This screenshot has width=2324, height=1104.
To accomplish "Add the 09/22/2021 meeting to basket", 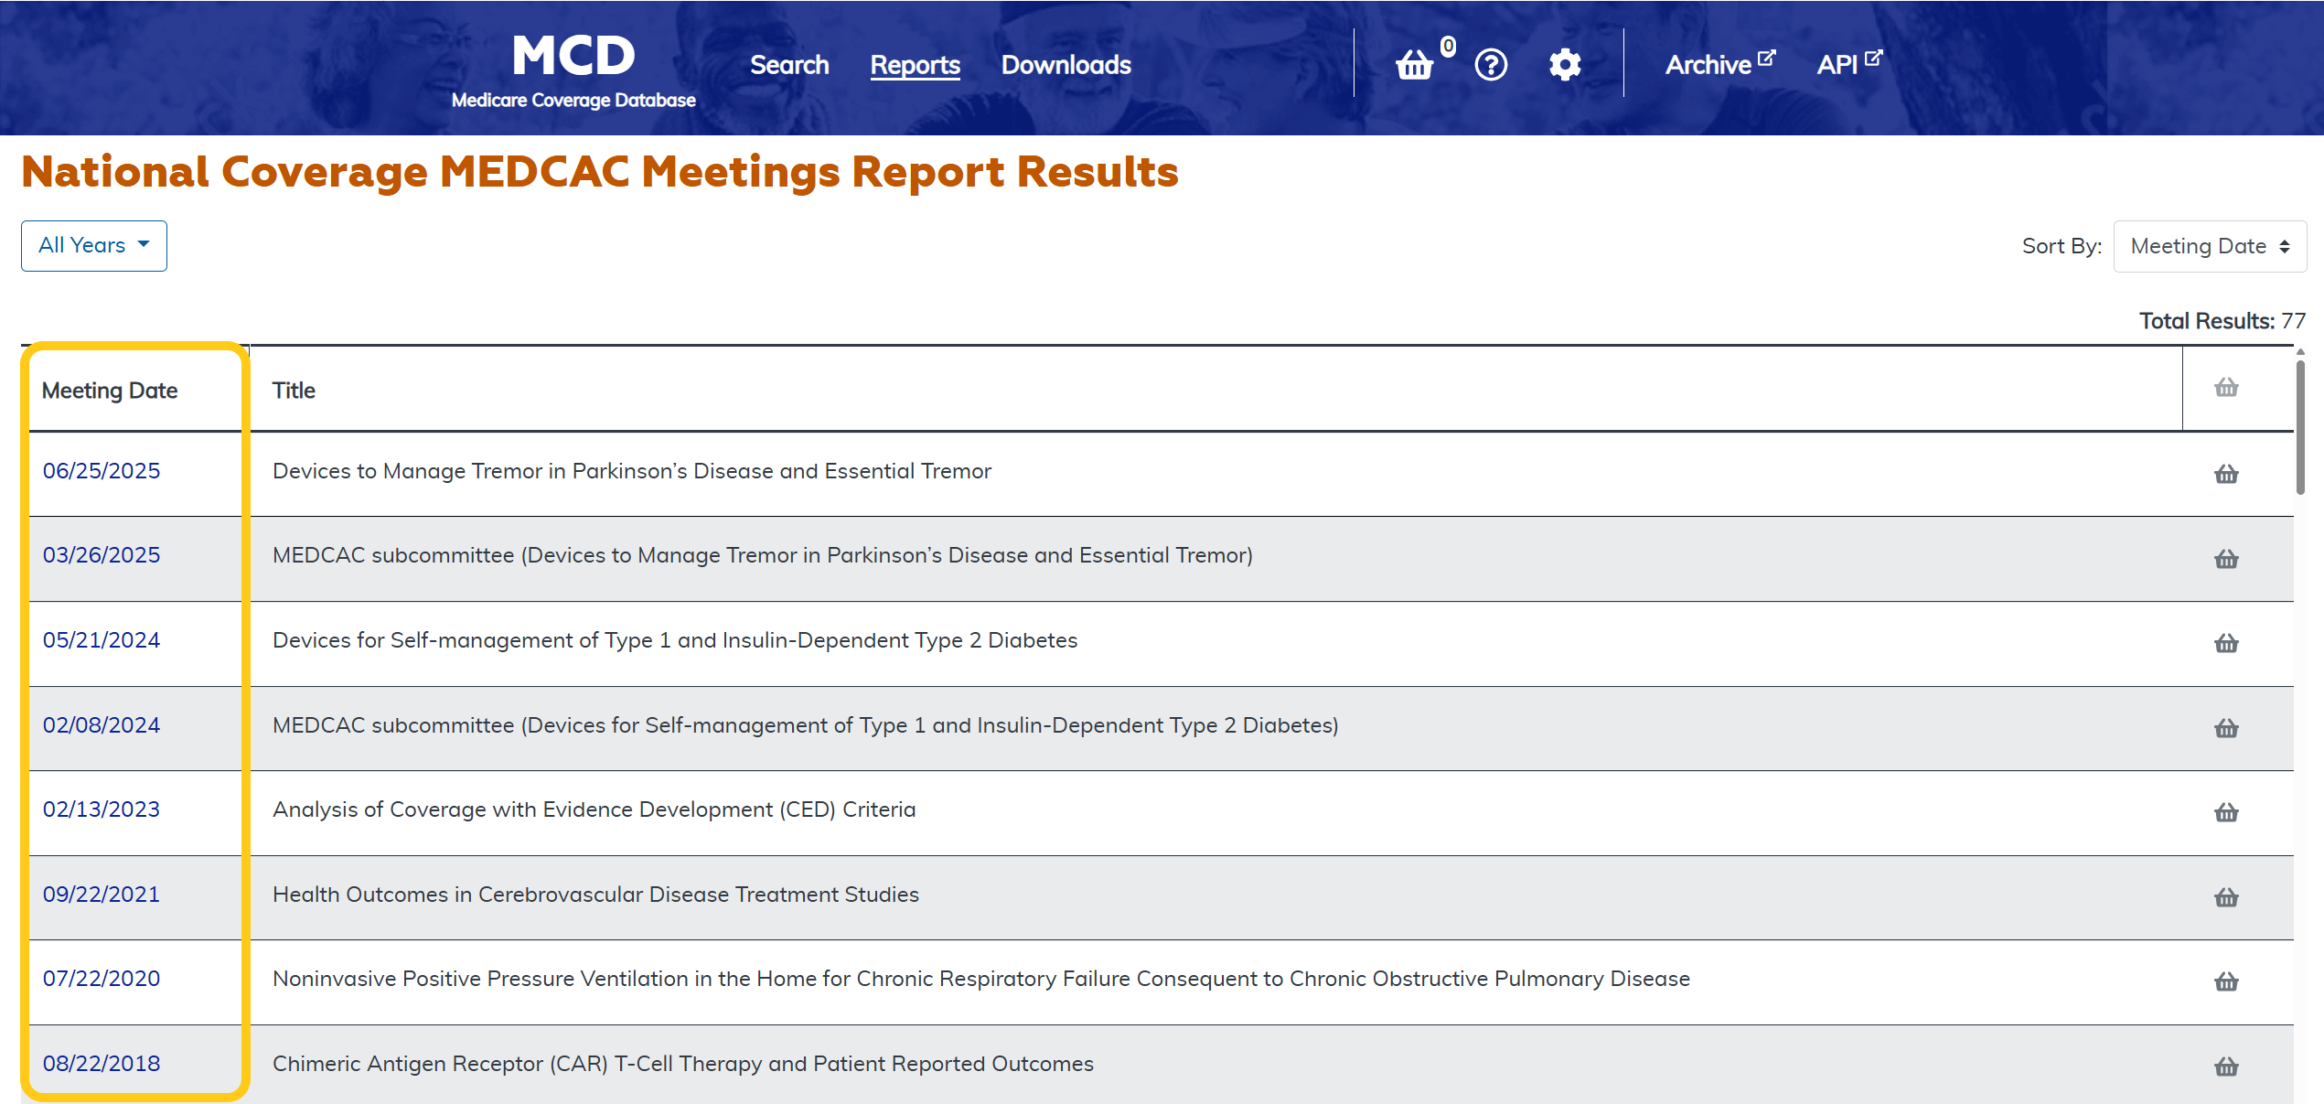I will click(x=2226, y=897).
